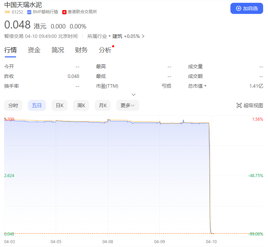
Task: Select the 日K chart period
Action: pos(60,105)
